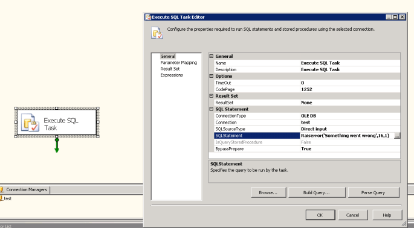Select the General page in editor
This screenshot has width=414, height=228.
[x=167, y=56]
